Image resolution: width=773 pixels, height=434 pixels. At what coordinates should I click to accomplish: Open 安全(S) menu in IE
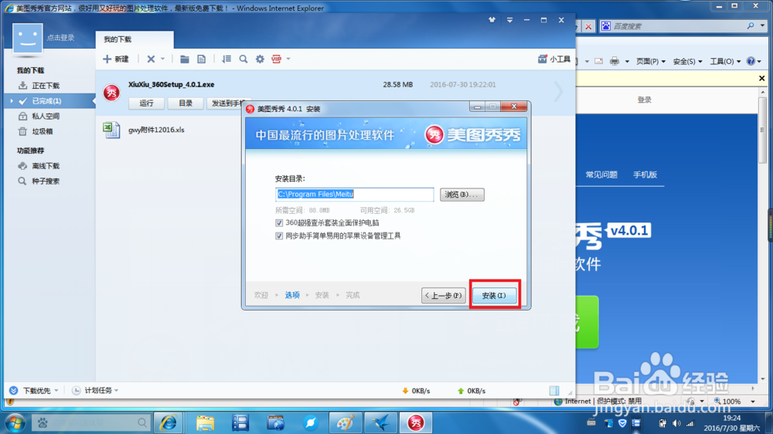point(687,62)
